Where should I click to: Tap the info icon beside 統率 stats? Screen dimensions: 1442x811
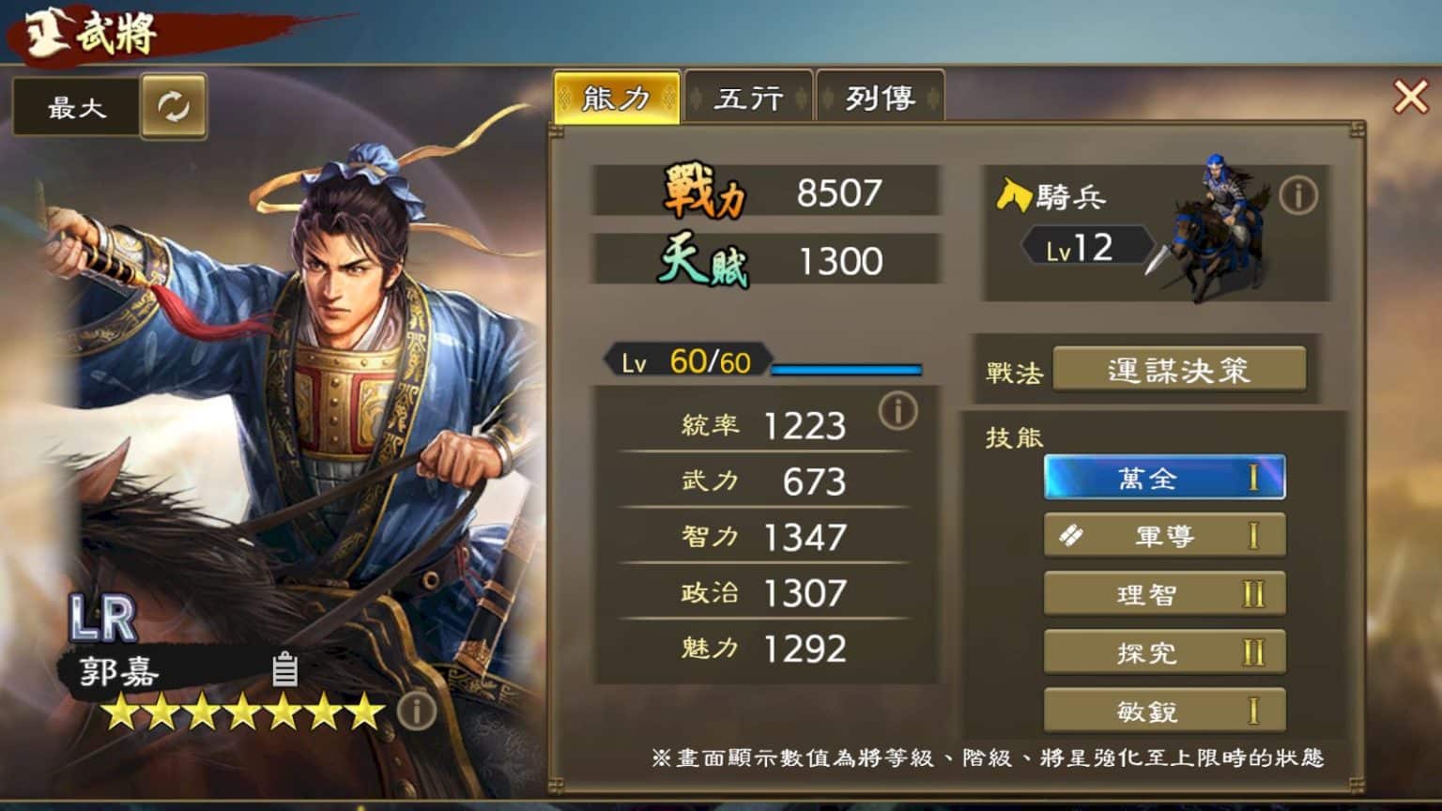tap(897, 410)
